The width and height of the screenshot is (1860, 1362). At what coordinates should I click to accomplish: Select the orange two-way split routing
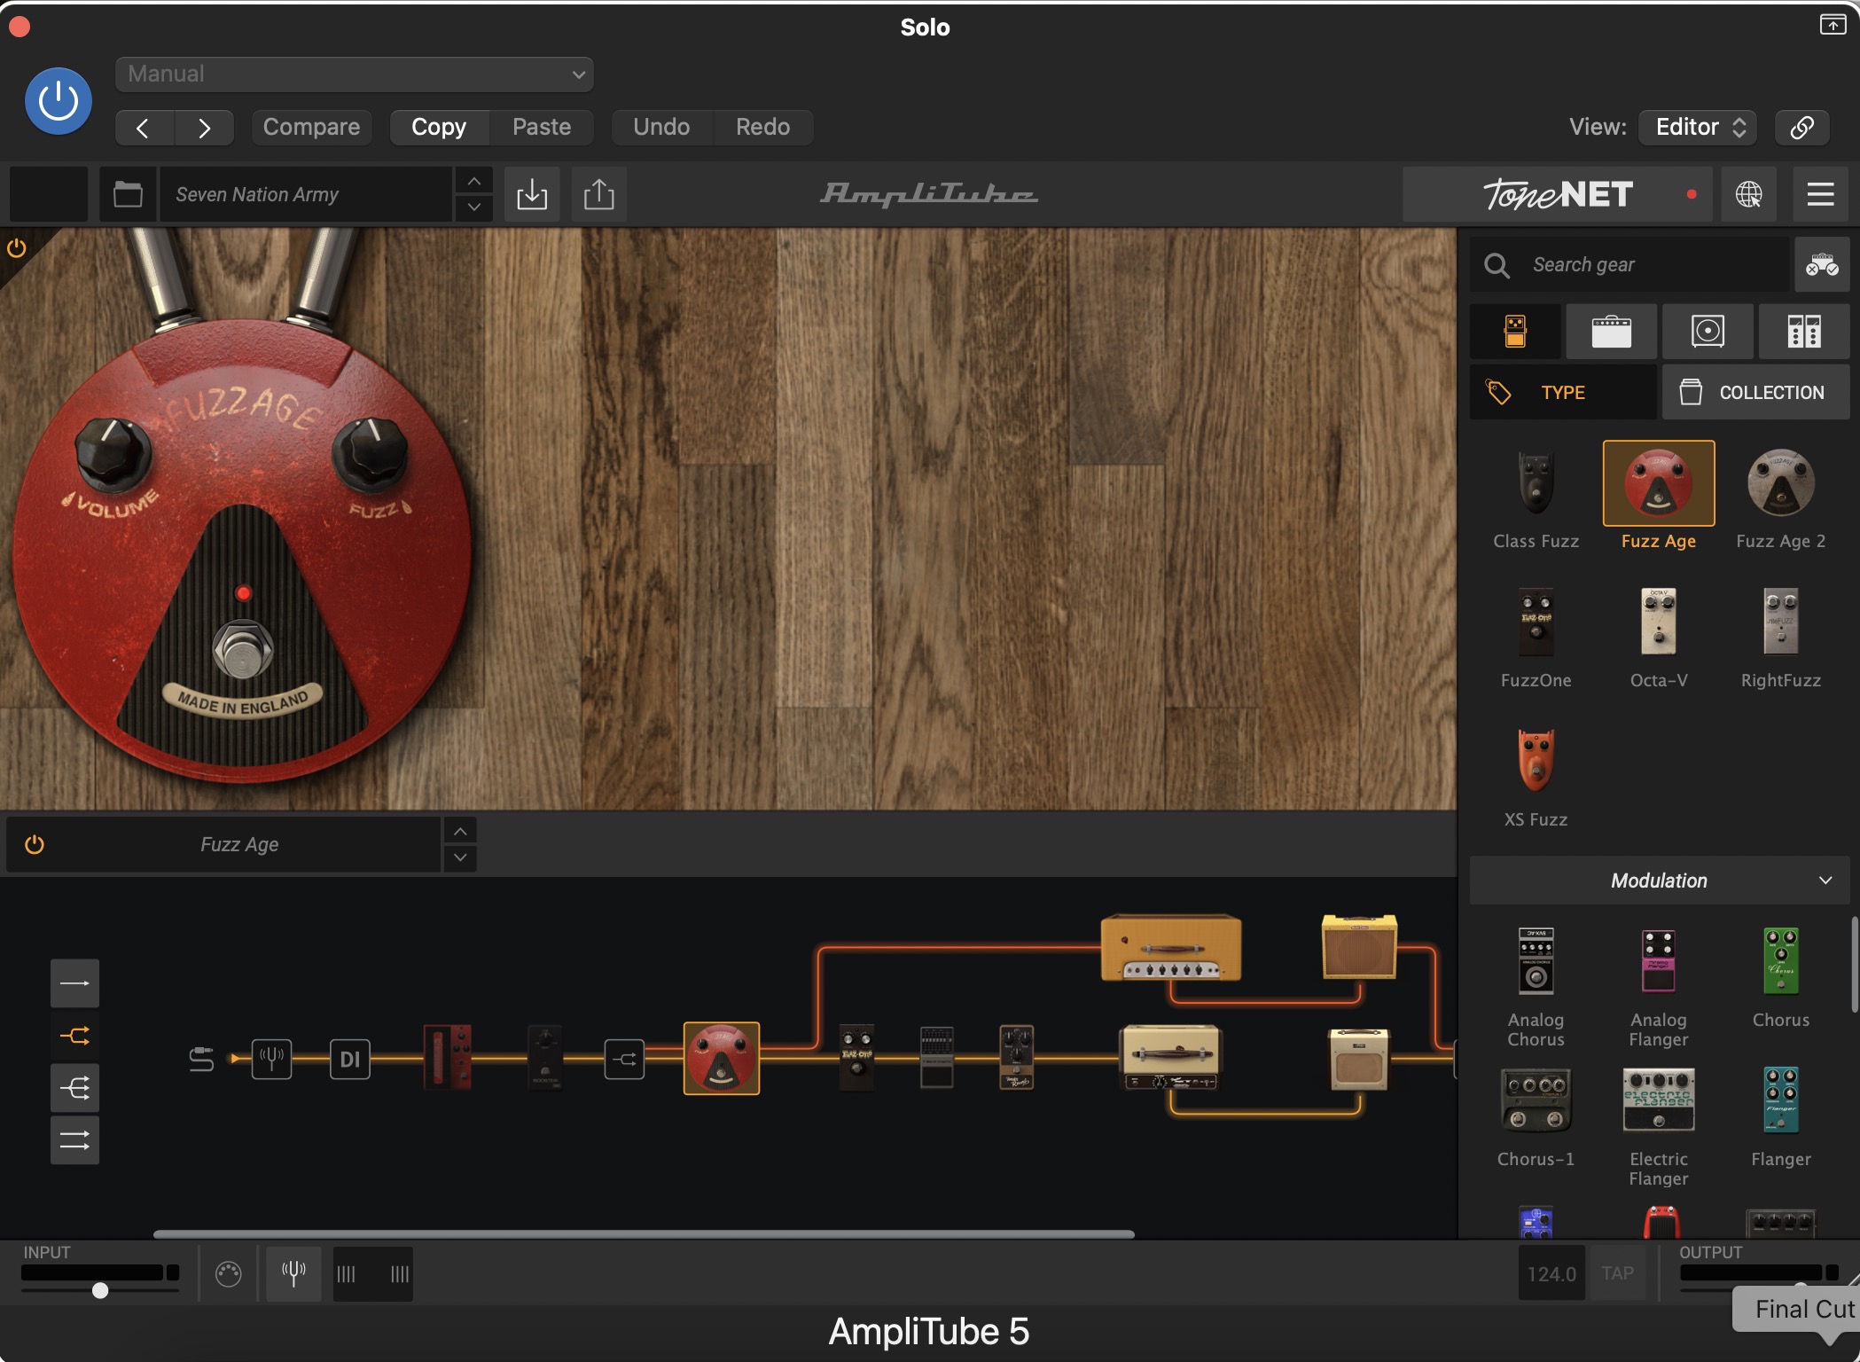74,1036
